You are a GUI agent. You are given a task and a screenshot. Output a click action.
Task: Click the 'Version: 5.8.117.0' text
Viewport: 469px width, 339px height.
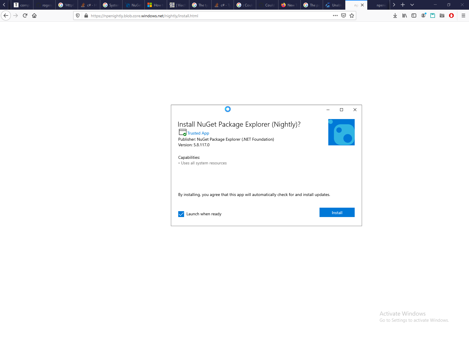194,145
